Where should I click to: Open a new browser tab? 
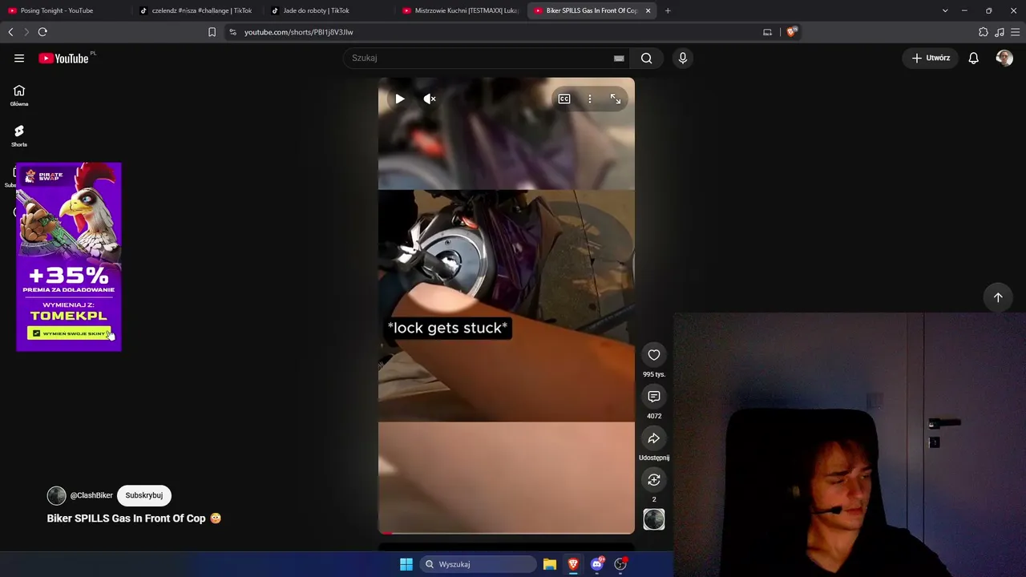coord(668,10)
